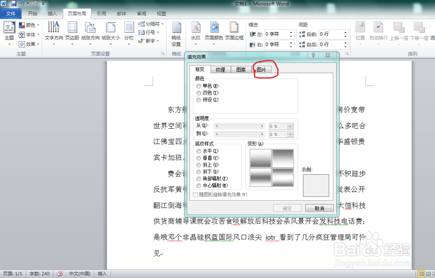Click the 从 transparency slider track
Viewport: 435px width, 278px height.
pos(239,126)
